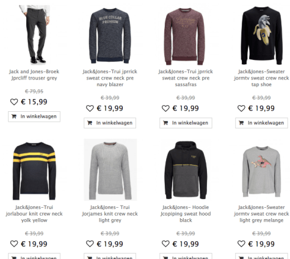Image resolution: width=290 pixels, height=259 pixels.
Task: Add grey trouser to cart with In winkelwagen
Action: tap(34, 117)
